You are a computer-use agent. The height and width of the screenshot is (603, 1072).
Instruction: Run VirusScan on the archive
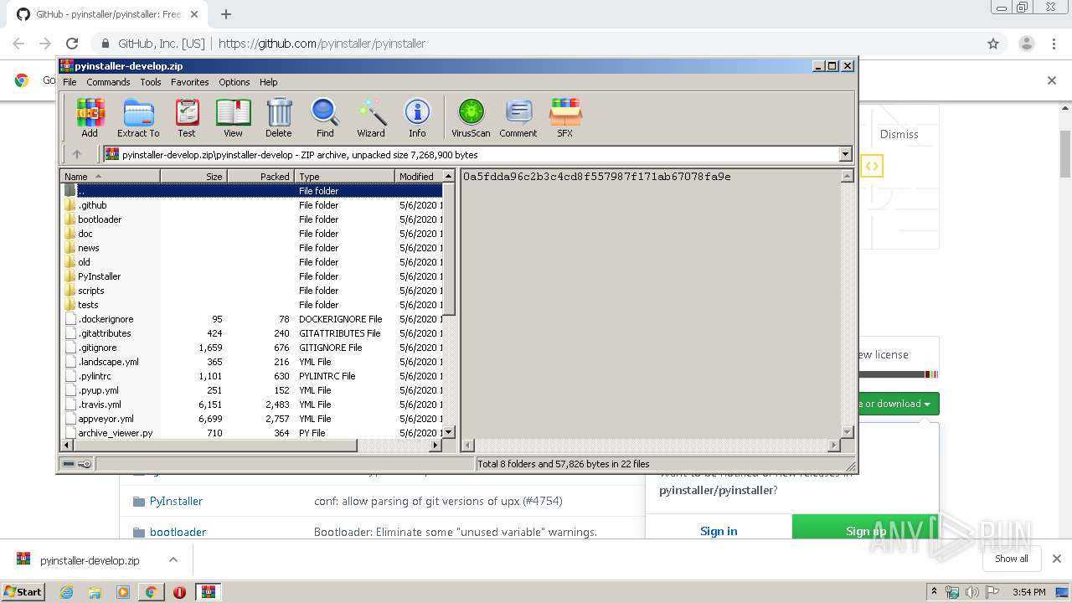click(x=471, y=118)
